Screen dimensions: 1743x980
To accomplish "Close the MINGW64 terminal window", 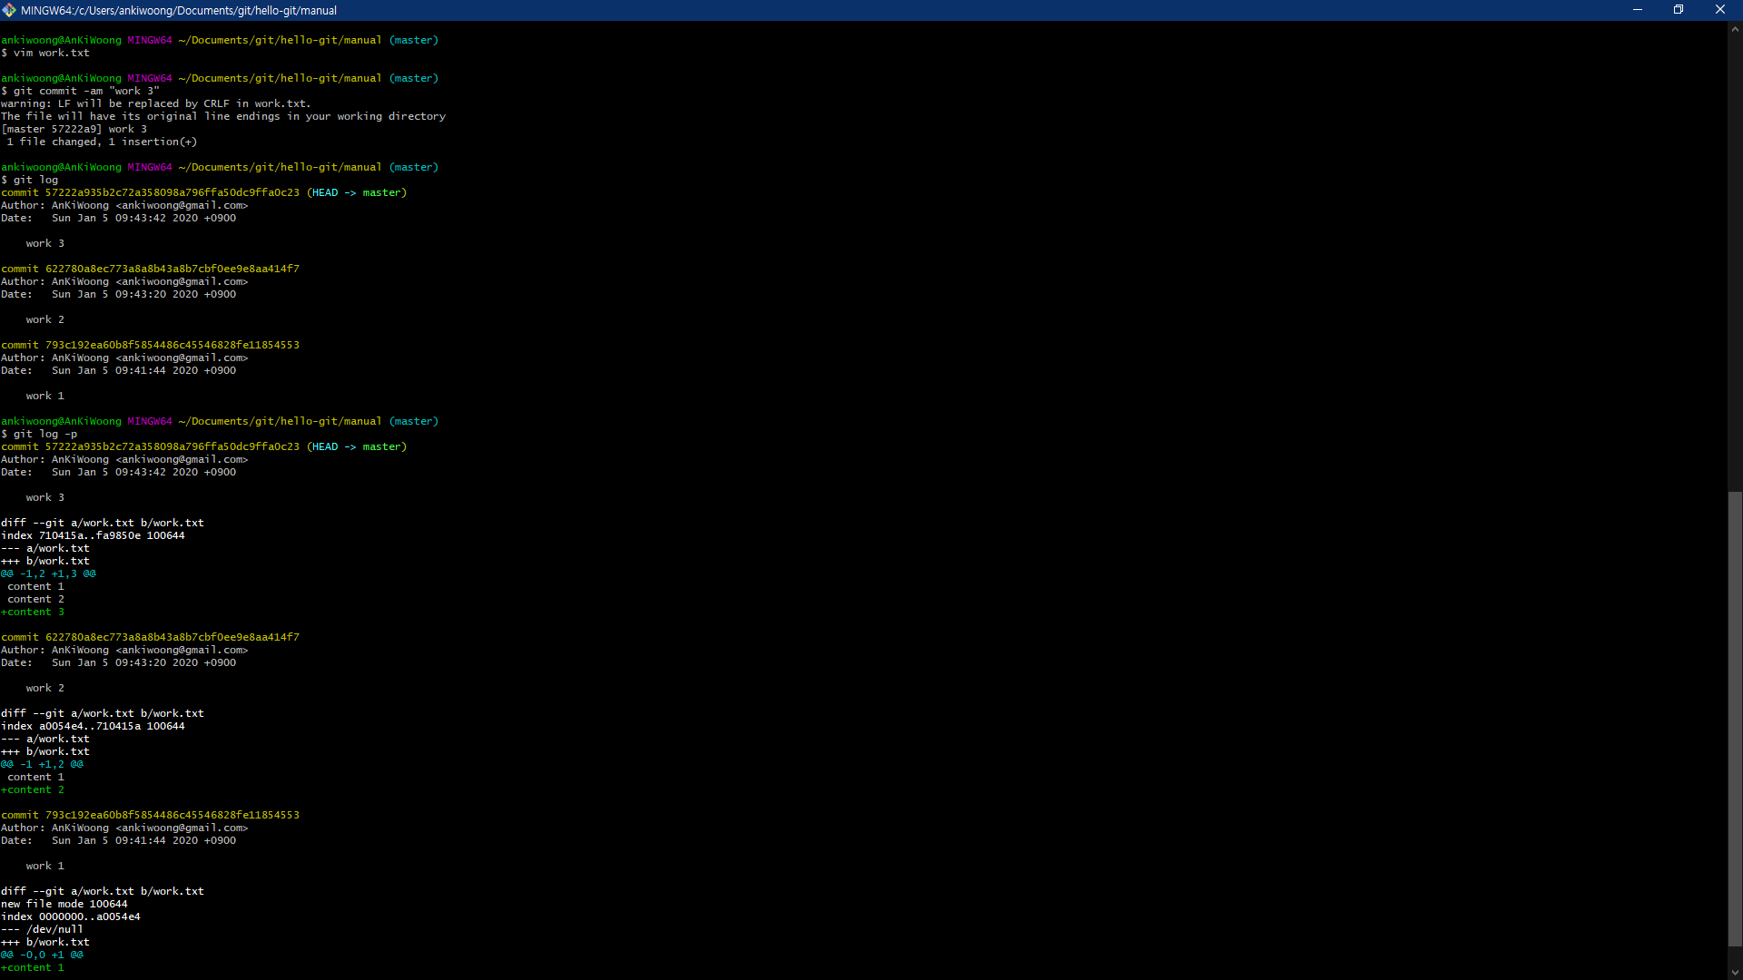I will [1719, 10].
